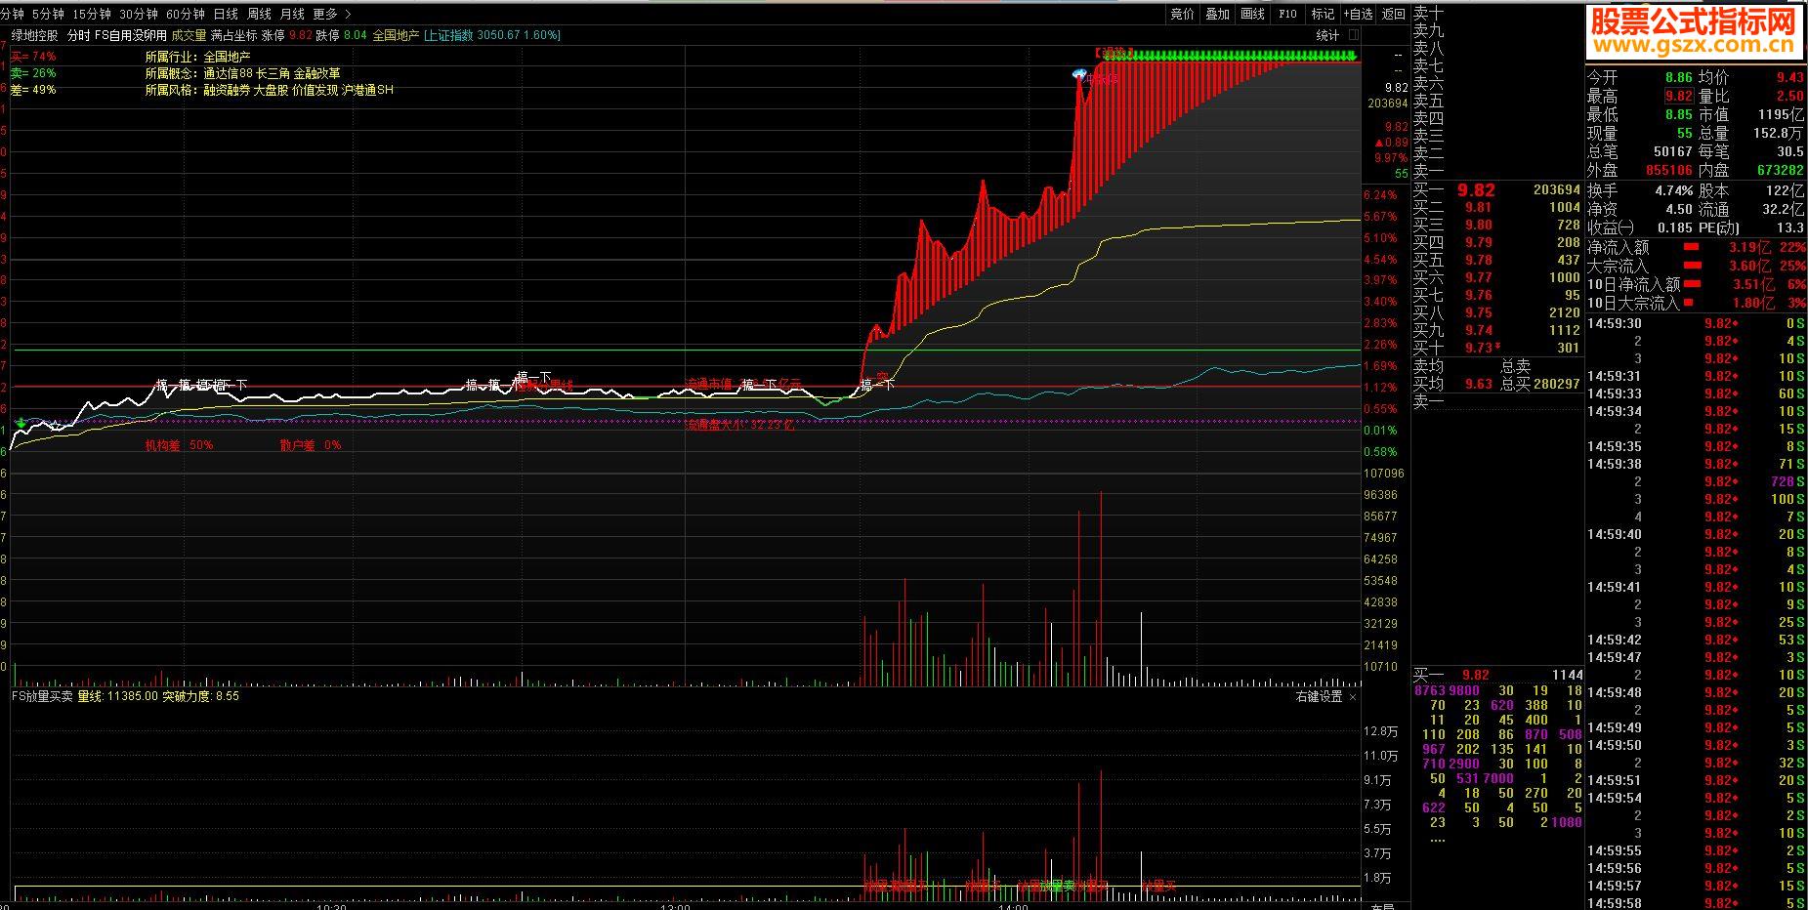1808x910 pixels.
Task: Click the 卖= 26% indicator label
Action: click(x=33, y=73)
